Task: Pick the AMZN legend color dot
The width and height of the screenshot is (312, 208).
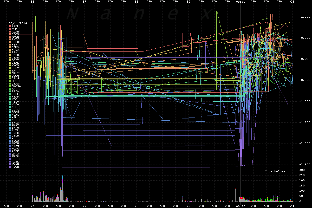Action: 10,143
